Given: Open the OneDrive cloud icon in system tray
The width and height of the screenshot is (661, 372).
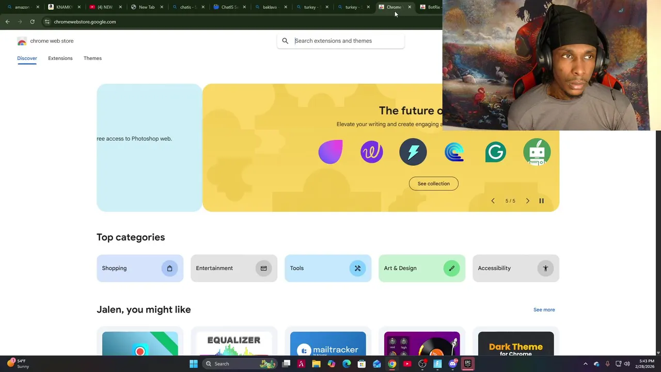Looking at the screenshot, I should tap(596, 364).
